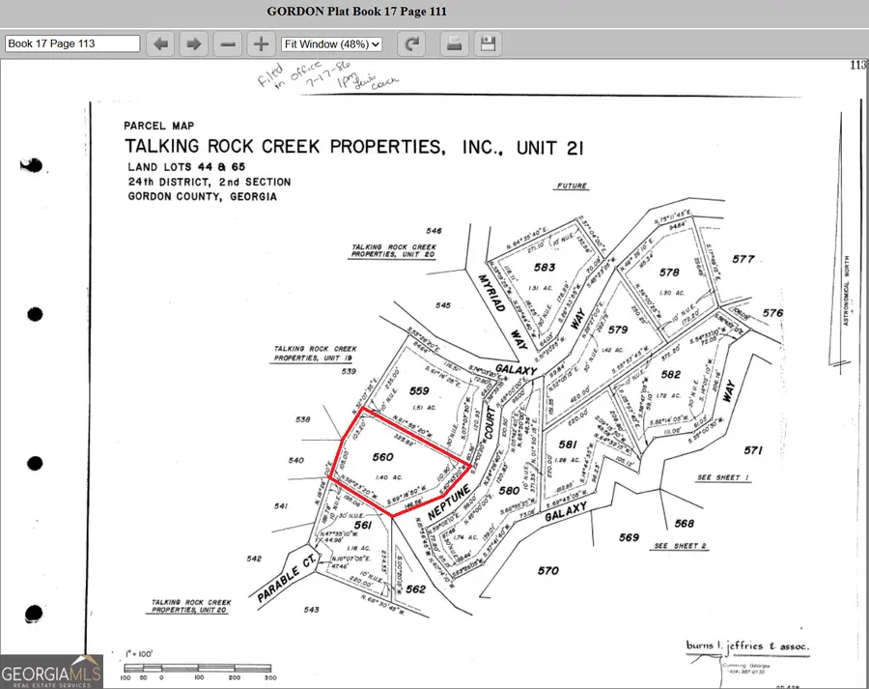This screenshot has height=689, width=869.
Task: Zoom in using the plus icon
Action: [x=260, y=43]
